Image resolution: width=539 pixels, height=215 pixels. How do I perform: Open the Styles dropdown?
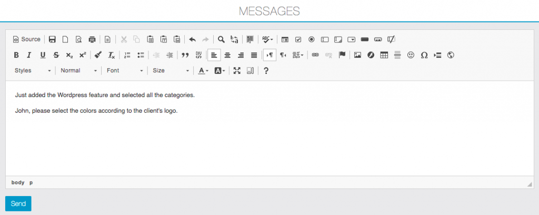tap(33, 71)
